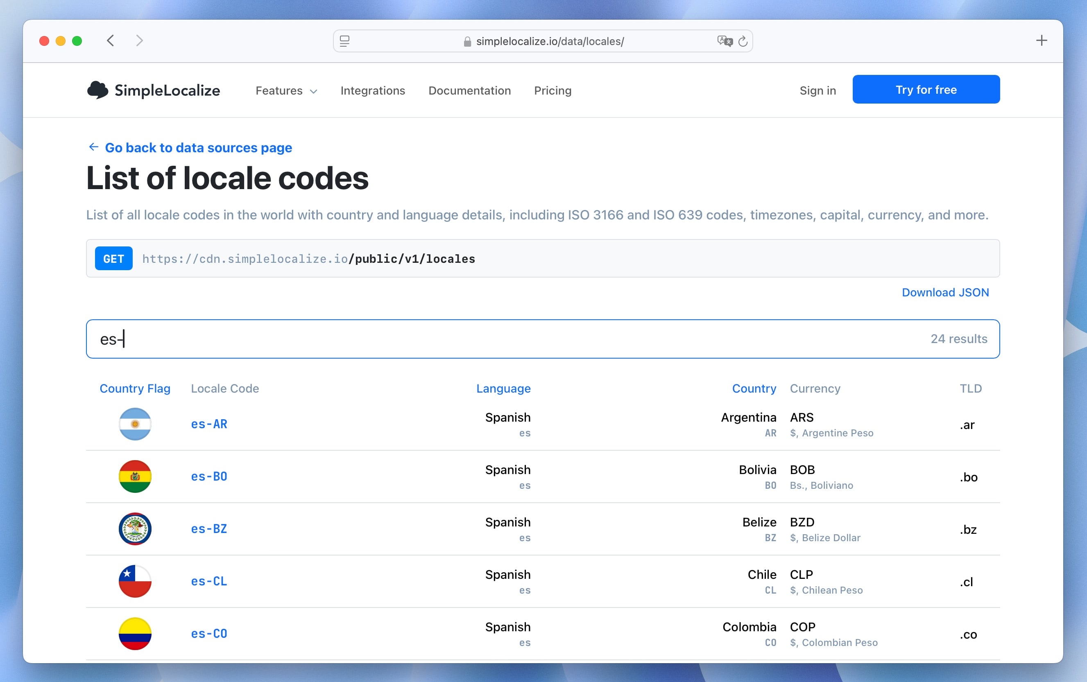Click '$, Argentine Peso' currency description
The height and width of the screenshot is (682, 1087).
[831, 433]
